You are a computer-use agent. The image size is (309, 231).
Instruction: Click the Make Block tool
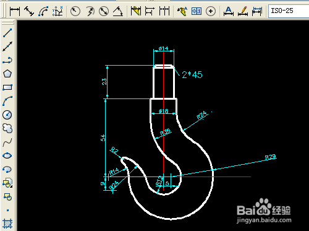(x=7, y=196)
